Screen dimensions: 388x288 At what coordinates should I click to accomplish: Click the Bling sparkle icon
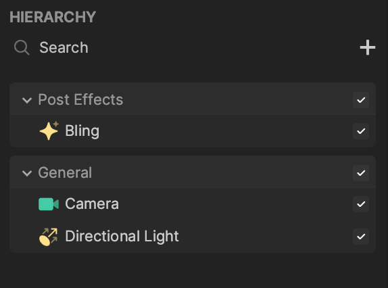pyautogui.click(x=49, y=130)
